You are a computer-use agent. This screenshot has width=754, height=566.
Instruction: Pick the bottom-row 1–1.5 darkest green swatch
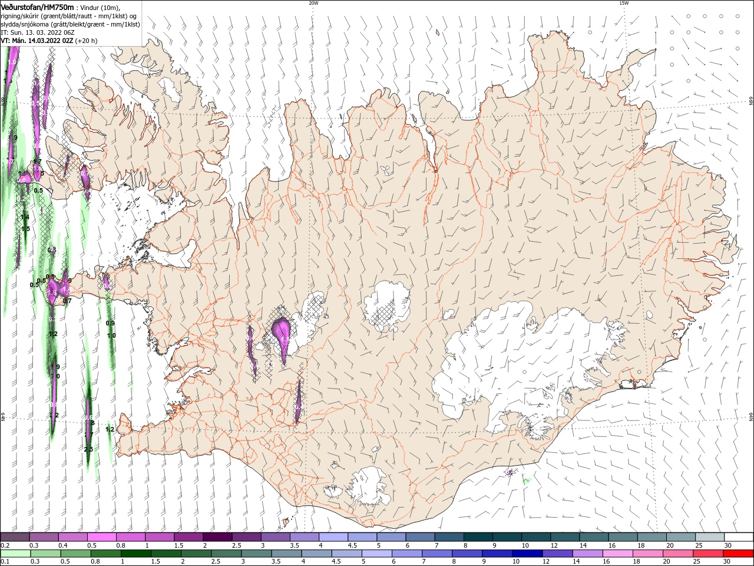pos(135,554)
